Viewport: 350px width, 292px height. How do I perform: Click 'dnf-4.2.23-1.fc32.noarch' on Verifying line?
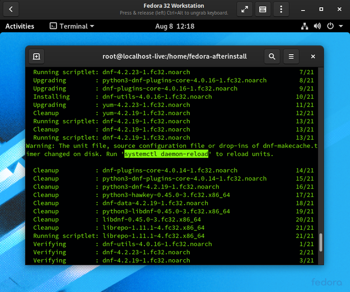(x=146, y=252)
